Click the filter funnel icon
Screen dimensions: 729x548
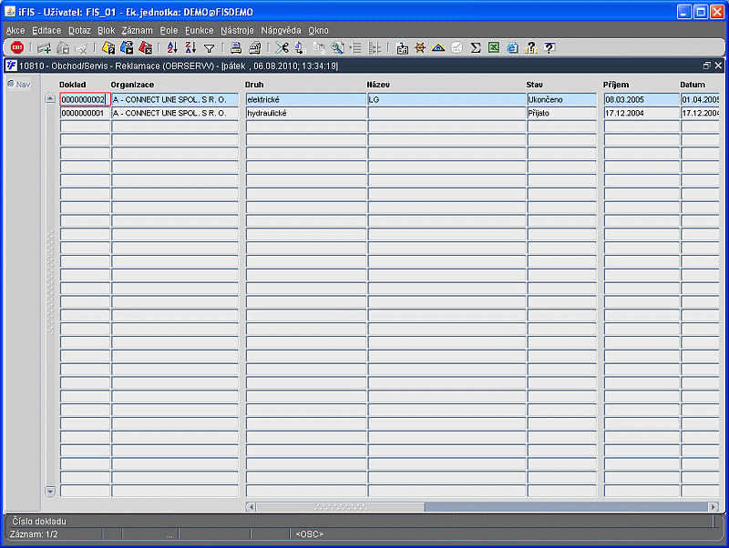coord(210,48)
